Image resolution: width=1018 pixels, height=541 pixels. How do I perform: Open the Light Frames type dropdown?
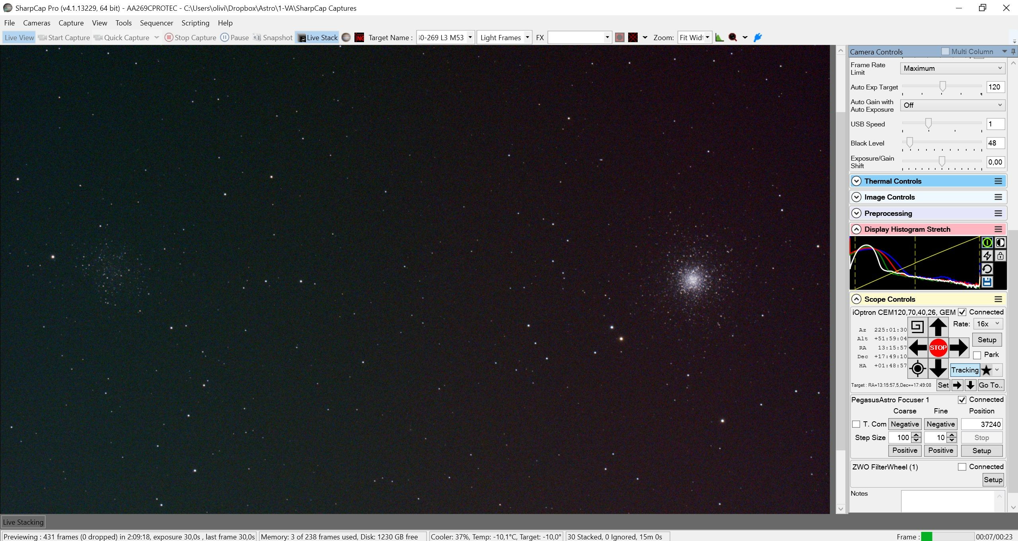(504, 38)
